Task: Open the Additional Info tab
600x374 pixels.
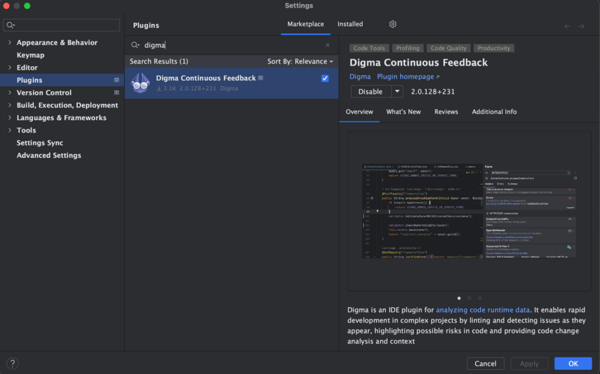Action: [494, 112]
